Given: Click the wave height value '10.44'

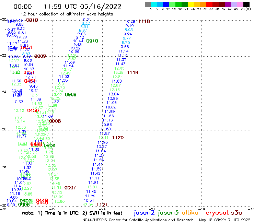Looking at the screenshot, I should 78,41.
